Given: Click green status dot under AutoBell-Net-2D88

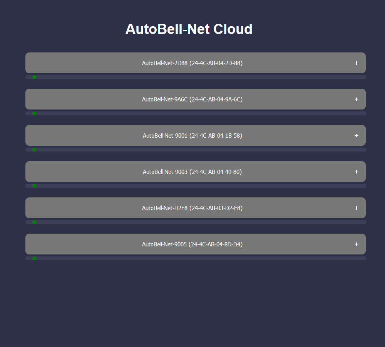Looking at the screenshot, I should (34, 77).
